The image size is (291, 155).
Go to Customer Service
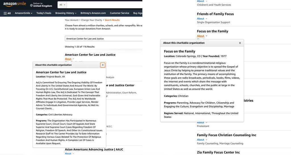click(120, 13)
